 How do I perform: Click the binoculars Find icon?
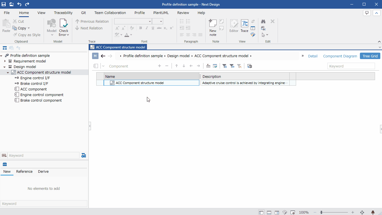tap(263, 21)
